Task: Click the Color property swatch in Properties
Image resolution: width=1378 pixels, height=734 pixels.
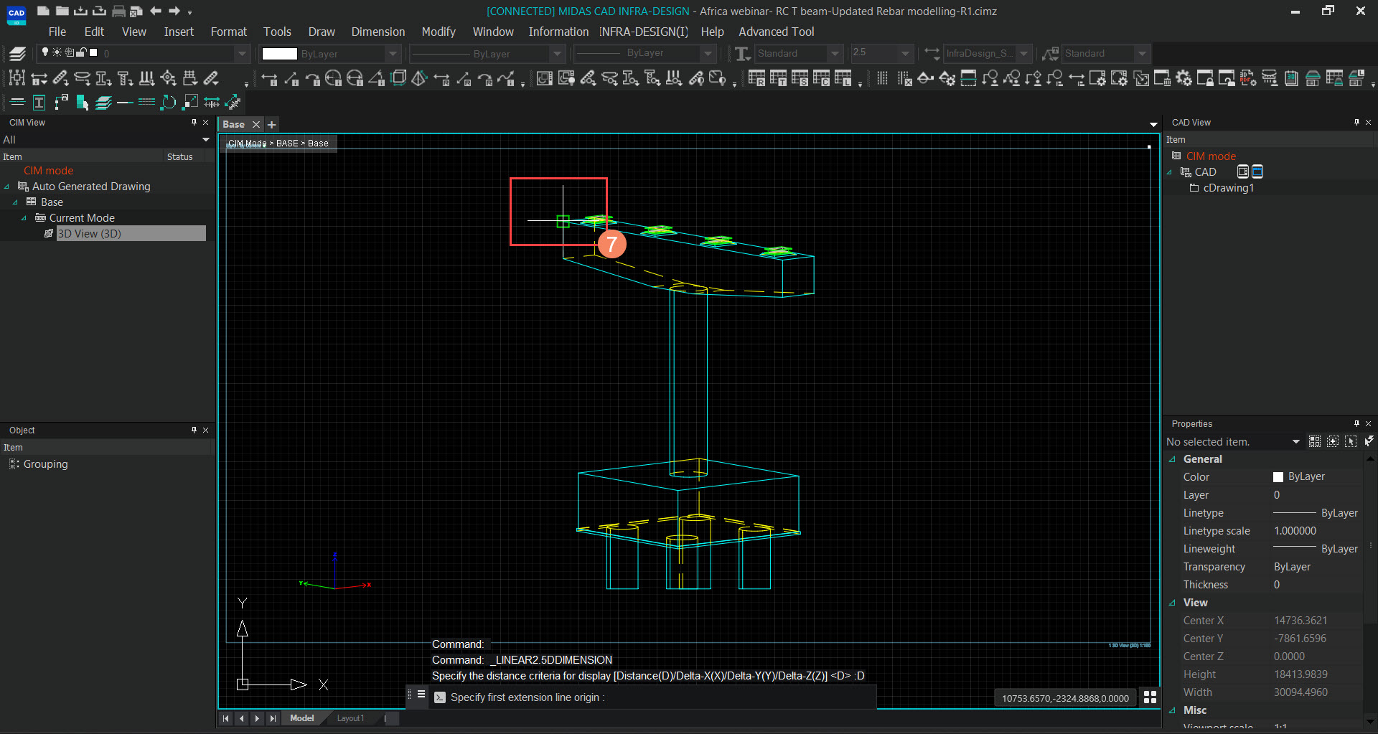Action: 1278,477
